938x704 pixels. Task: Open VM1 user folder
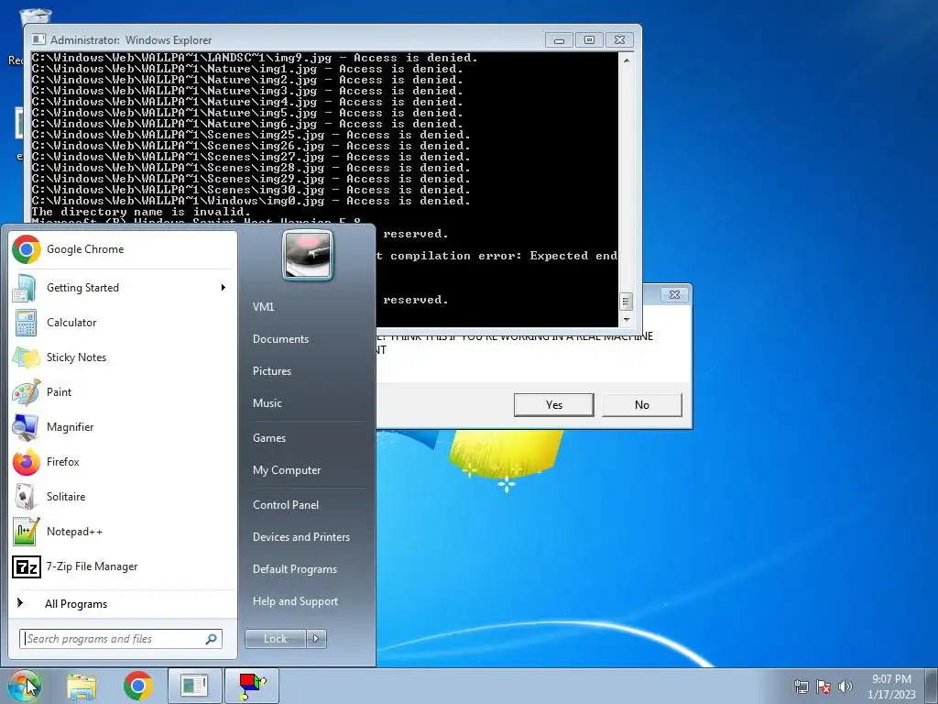[263, 307]
